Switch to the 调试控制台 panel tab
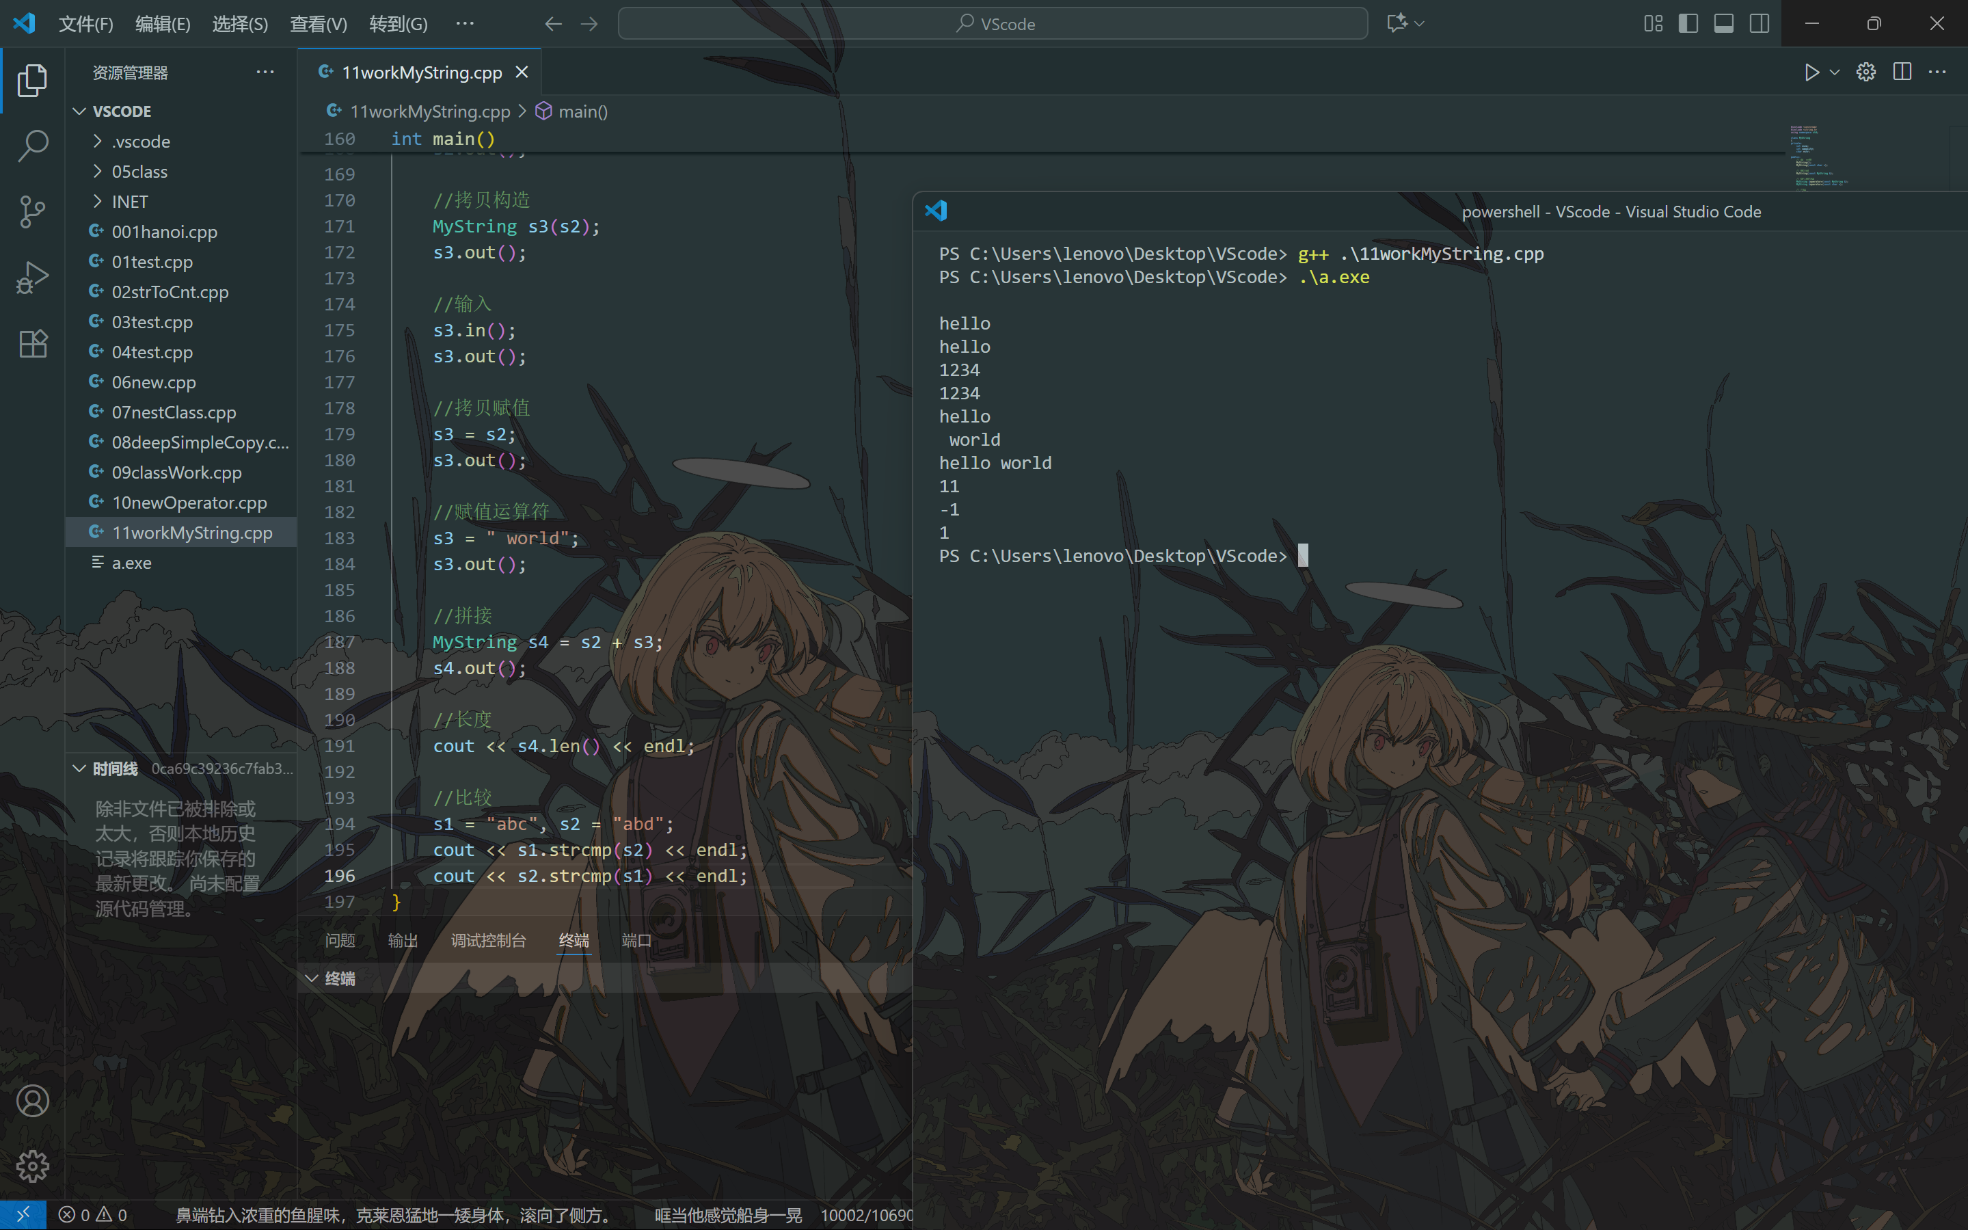1968x1230 pixels. point(488,940)
